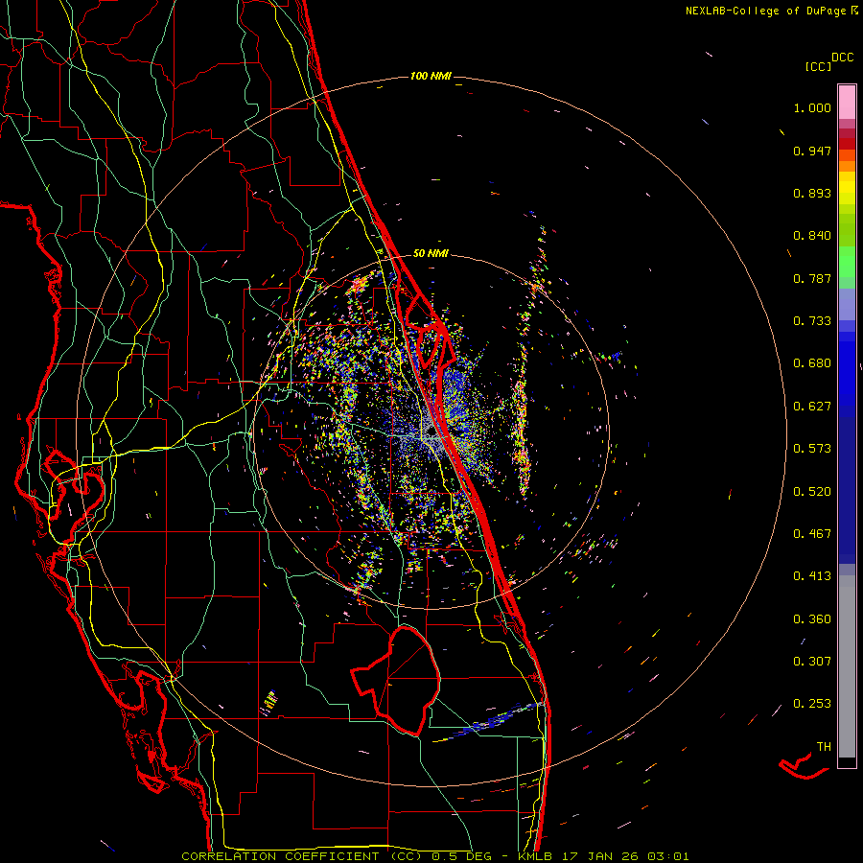Select the 0.733 scale value
Viewport: 863px width, 863px height.
[x=812, y=321]
